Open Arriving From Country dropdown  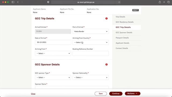[x=91, y=43]
